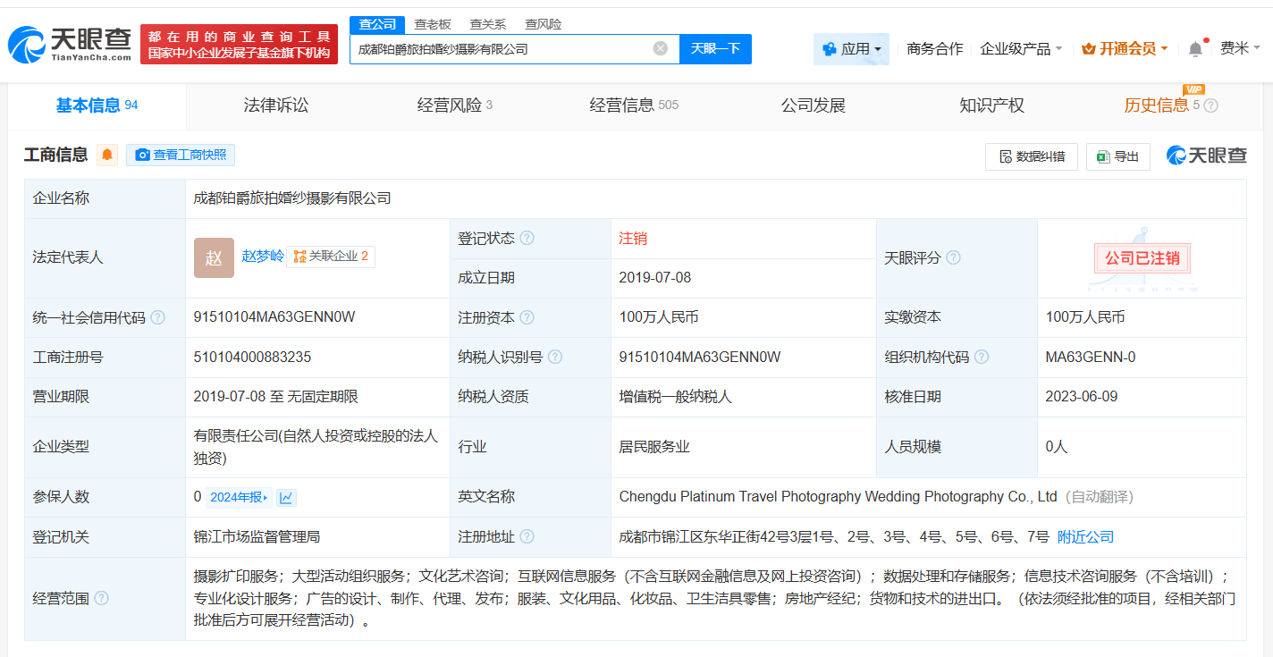Open legal representative 赵梦岭 link
Viewport: 1273px width, 657px height.
[263, 257]
